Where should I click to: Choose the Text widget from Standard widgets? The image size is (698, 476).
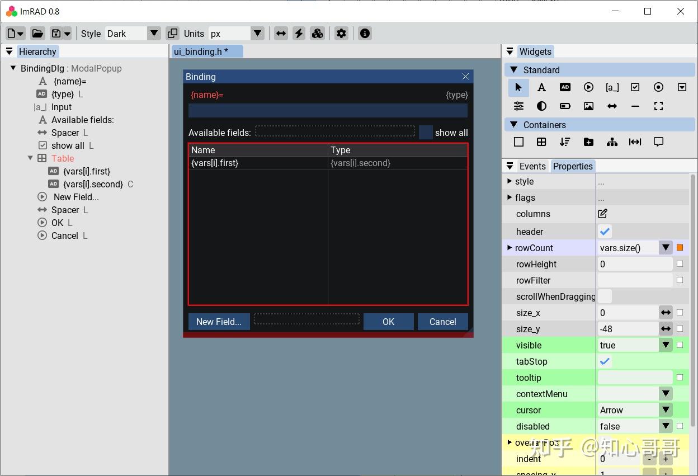(541, 87)
